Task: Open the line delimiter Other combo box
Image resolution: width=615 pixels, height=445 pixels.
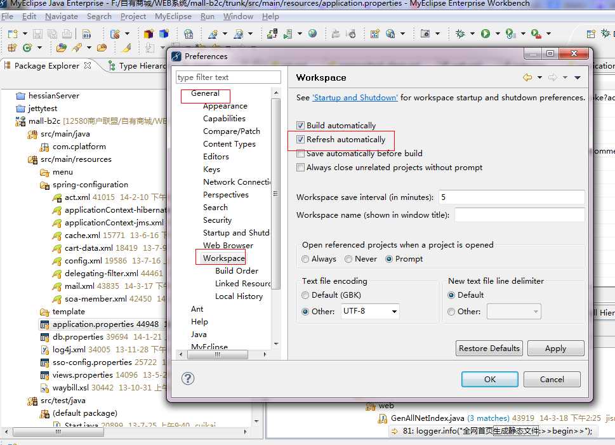Action: (514, 312)
